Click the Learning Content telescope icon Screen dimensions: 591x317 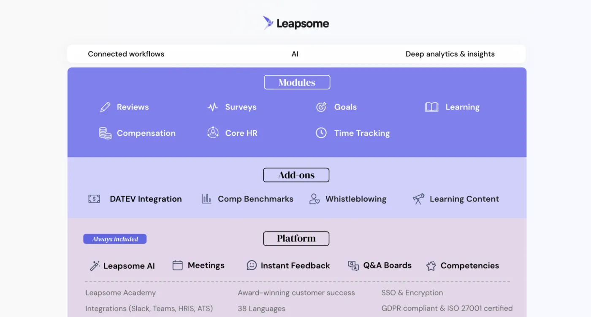[418, 199]
